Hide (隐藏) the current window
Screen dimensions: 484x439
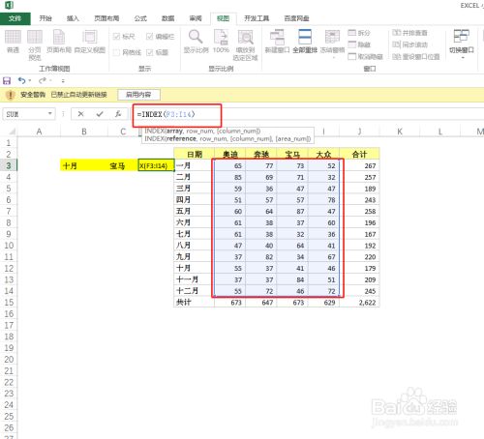359,44
